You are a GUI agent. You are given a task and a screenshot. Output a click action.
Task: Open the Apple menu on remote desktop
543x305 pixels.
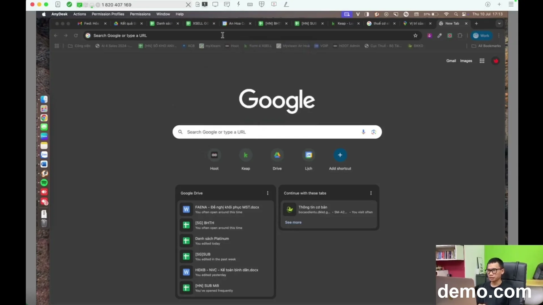[44, 14]
